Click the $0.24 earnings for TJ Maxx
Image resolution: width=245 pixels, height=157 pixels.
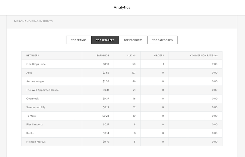point(106,116)
